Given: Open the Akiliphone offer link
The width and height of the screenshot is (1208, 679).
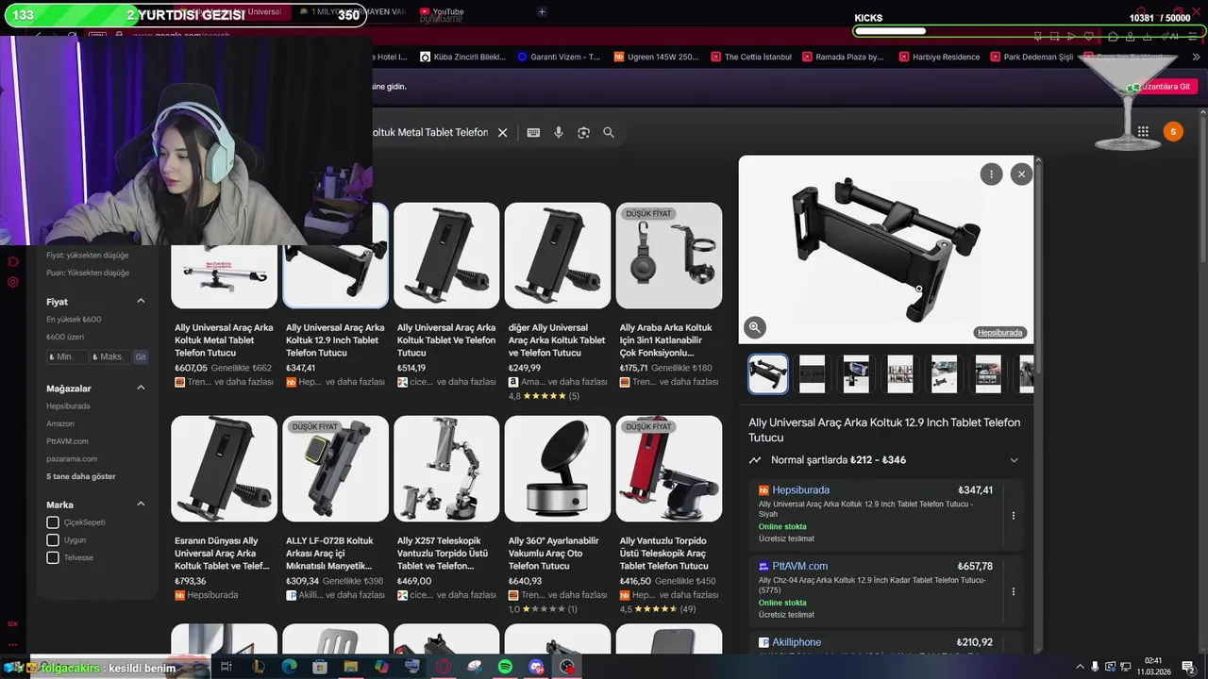Looking at the screenshot, I should [797, 642].
